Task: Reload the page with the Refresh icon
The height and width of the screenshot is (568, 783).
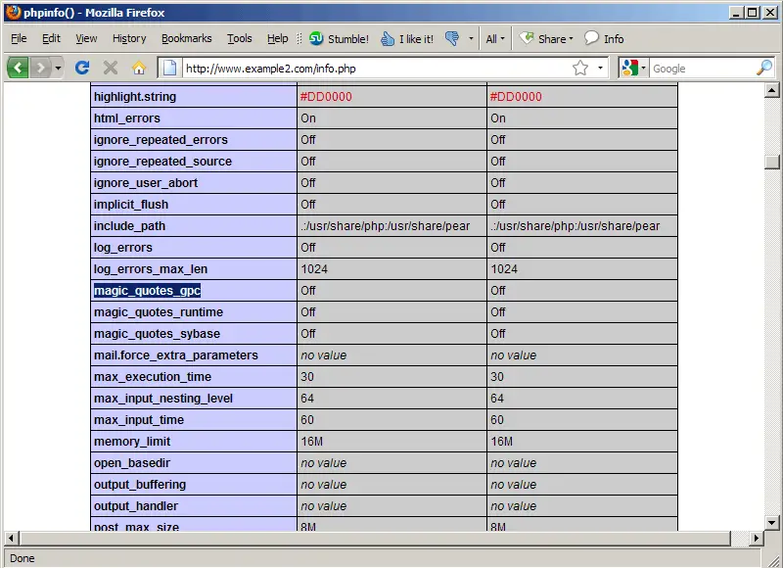Action: [x=82, y=68]
